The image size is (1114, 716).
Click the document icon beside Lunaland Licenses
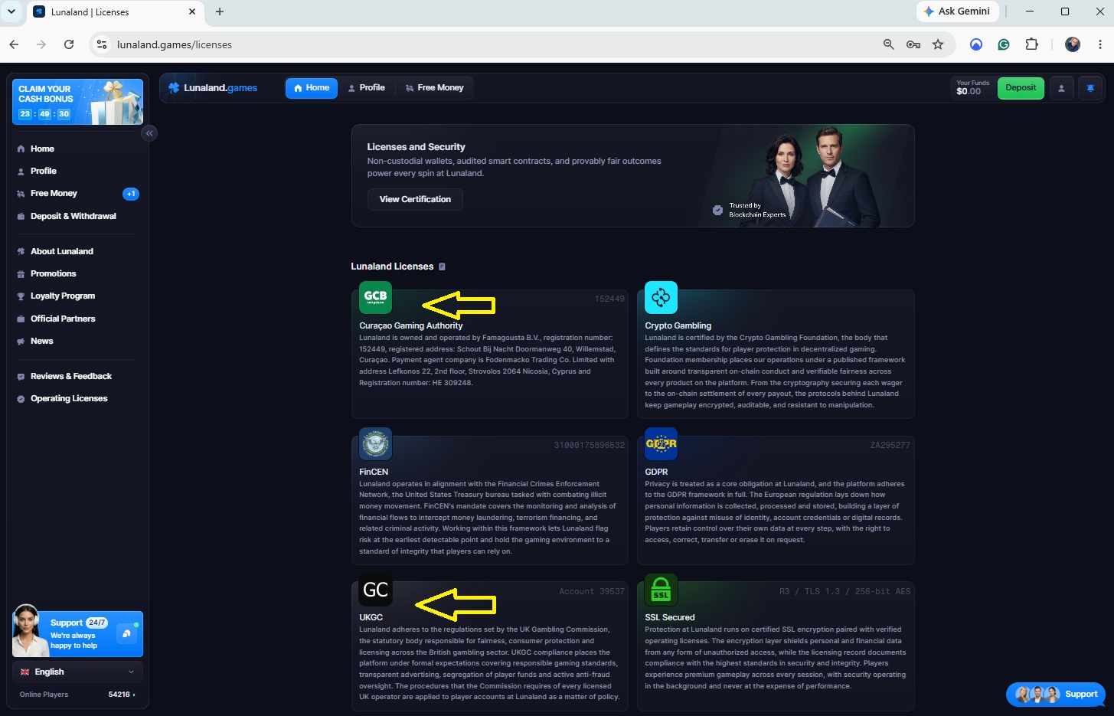[x=442, y=266]
